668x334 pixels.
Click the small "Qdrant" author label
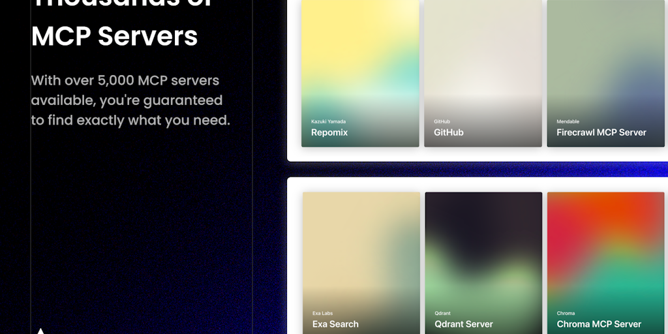point(443,313)
